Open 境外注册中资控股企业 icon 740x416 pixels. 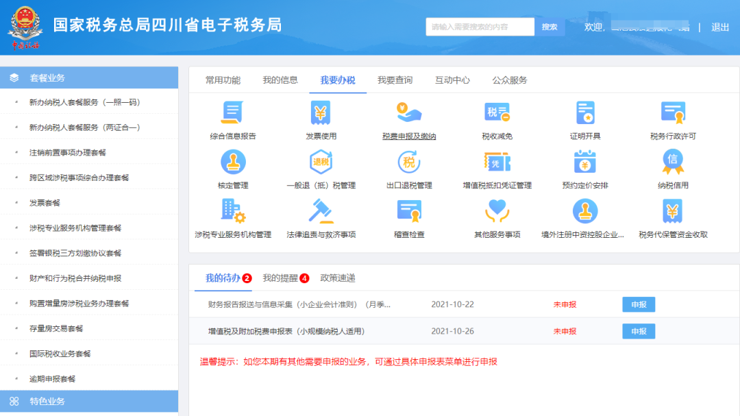(x=585, y=211)
